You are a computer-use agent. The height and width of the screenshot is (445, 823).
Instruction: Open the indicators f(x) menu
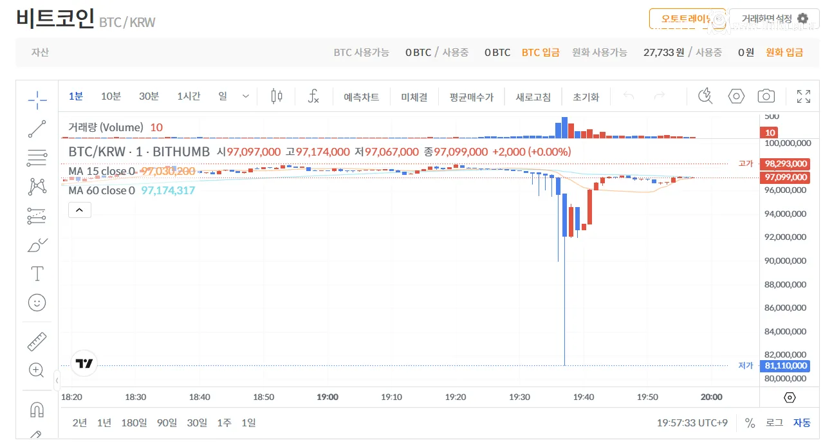pyautogui.click(x=313, y=96)
